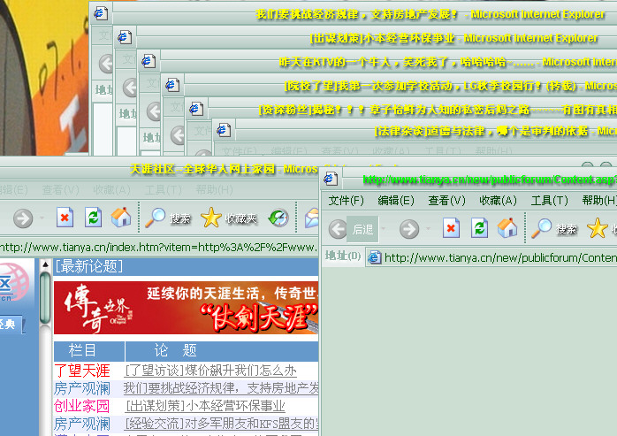This screenshot has height=436, width=617.
Task: Open the 查看(V) menu in the 天涯社区 window
Action: click(61, 190)
